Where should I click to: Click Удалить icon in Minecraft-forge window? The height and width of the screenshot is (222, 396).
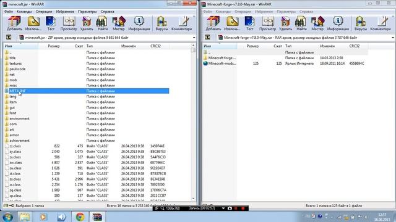coord(285,23)
